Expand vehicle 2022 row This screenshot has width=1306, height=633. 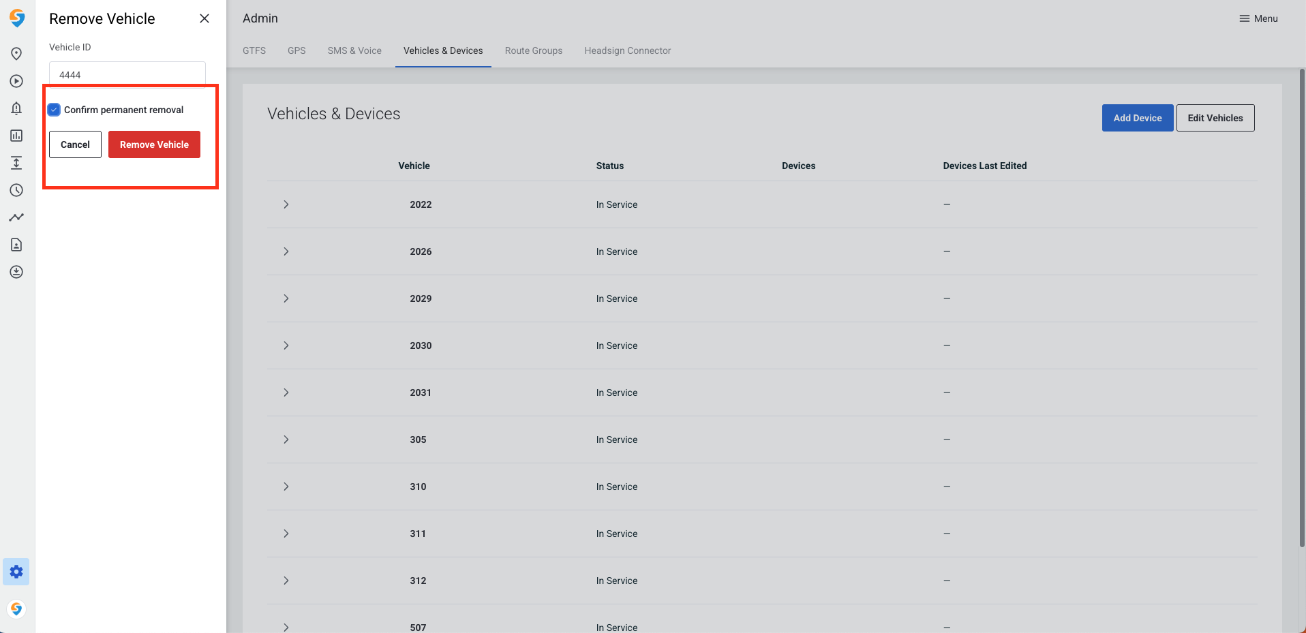click(x=286, y=204)
